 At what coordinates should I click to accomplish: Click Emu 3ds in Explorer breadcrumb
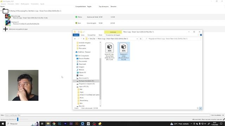(x=92, y=39)
